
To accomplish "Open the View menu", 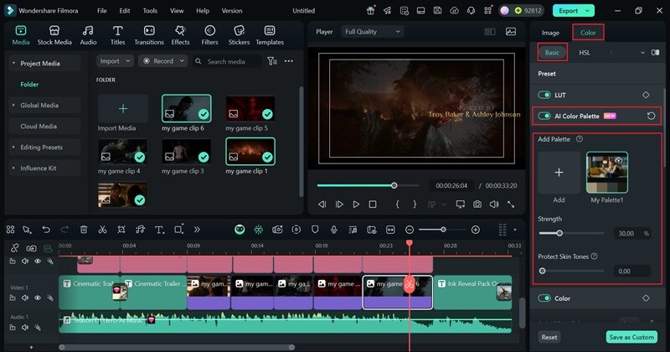I will pyautogui.click(x=177, y=11).
